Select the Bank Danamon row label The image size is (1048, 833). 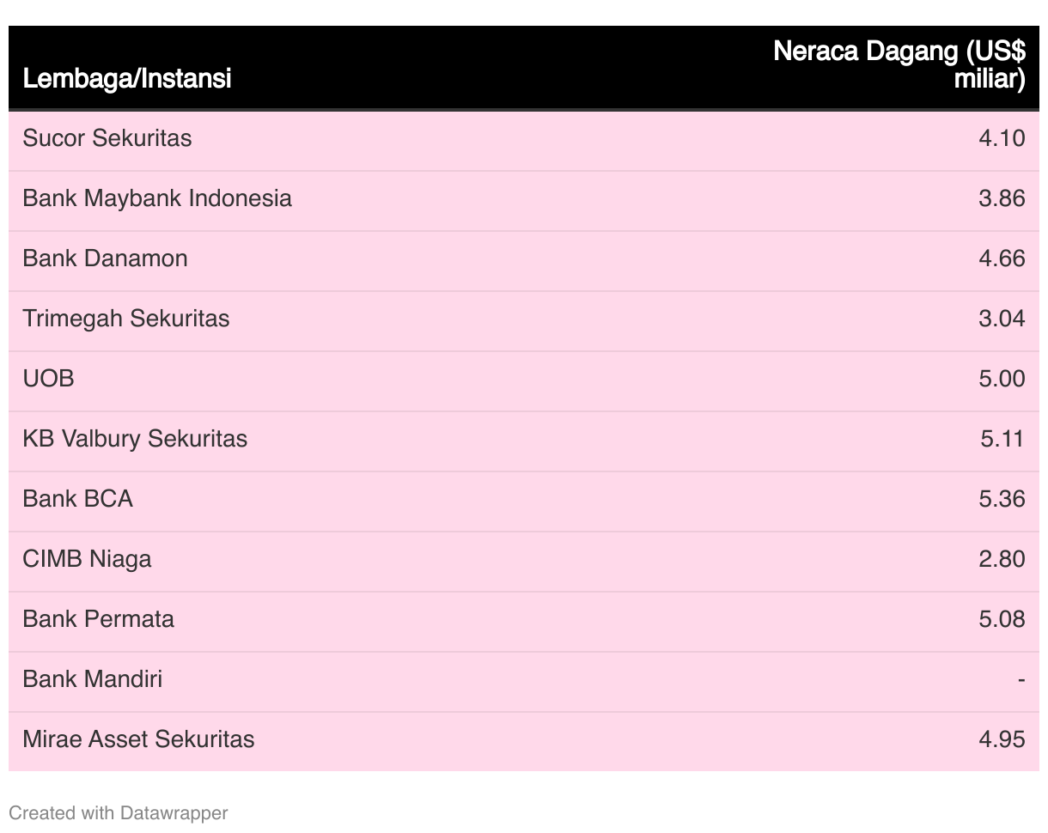[105, 258]
